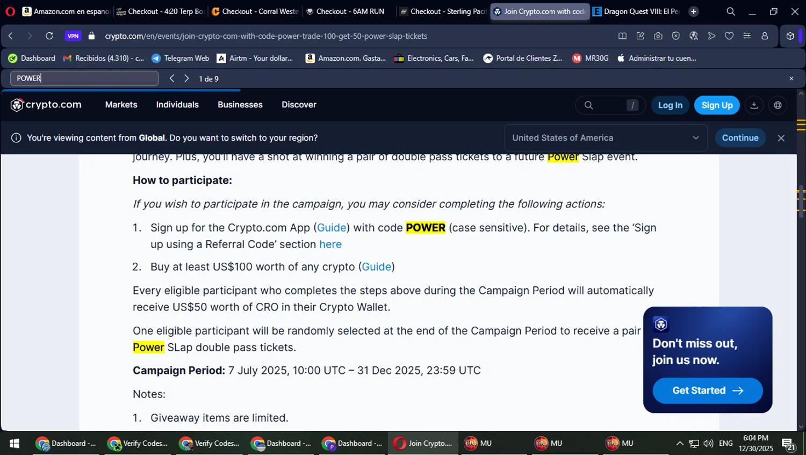Open the Electronics, Cars bookmark
This screenshot has height=455, width=806.
[434, 58]
